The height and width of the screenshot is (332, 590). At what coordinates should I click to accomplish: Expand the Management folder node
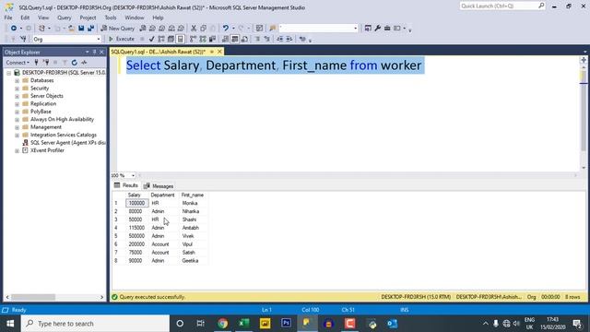point(17,127)
